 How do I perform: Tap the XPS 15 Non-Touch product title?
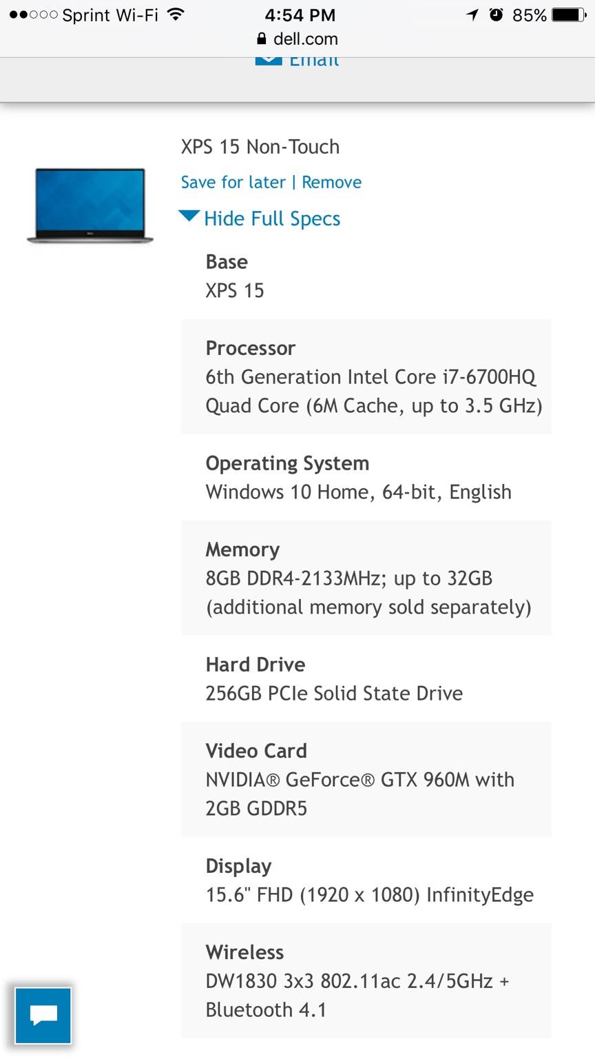click(x=260, y=146)
